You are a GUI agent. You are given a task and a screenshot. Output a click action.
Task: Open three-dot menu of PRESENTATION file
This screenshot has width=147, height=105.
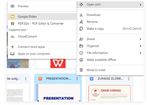click(x=77, y=78)
